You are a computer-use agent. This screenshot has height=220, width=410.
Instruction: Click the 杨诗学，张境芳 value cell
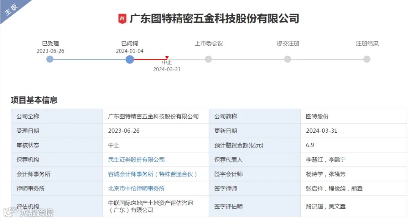(354, 174)
